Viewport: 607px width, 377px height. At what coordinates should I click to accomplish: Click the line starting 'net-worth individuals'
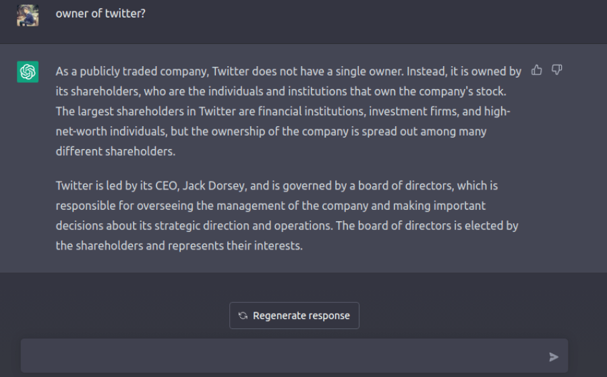coord(271,132)
